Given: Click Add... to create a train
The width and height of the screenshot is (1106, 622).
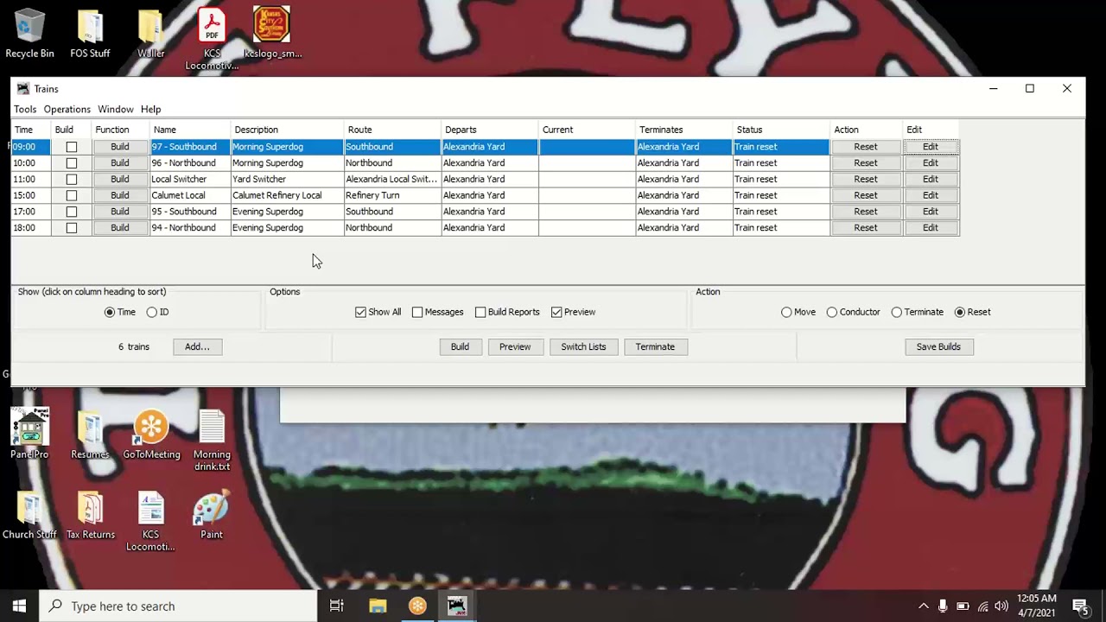Looking at the screenshot, I should 197,346.
